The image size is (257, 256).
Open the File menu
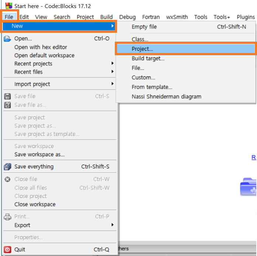9,17
